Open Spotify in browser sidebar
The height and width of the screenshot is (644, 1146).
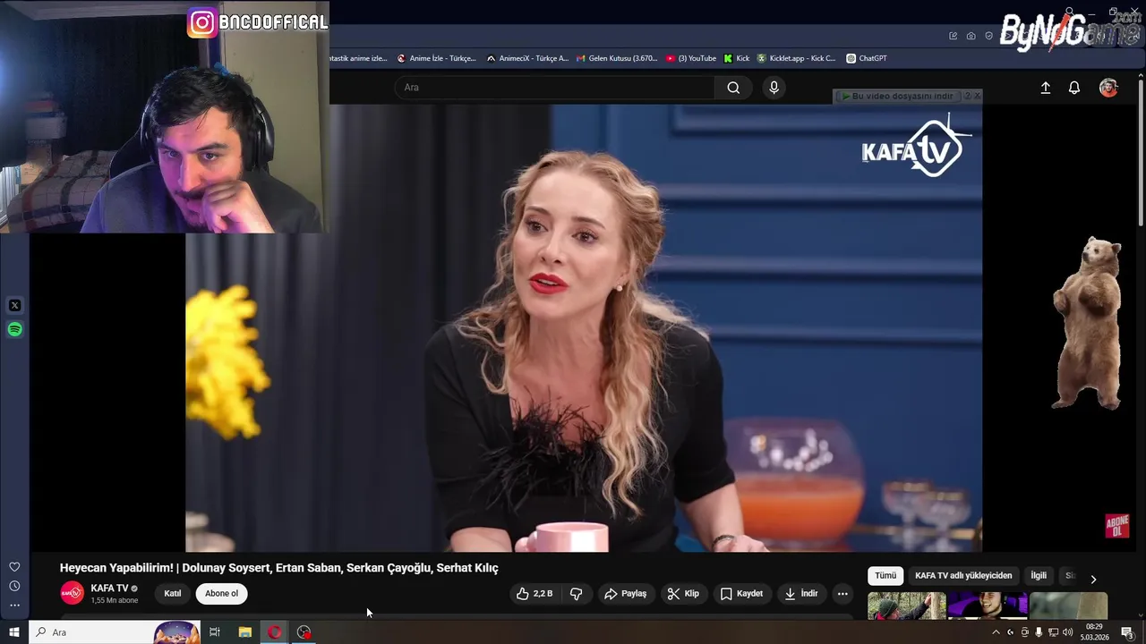[x=14, y=330]
